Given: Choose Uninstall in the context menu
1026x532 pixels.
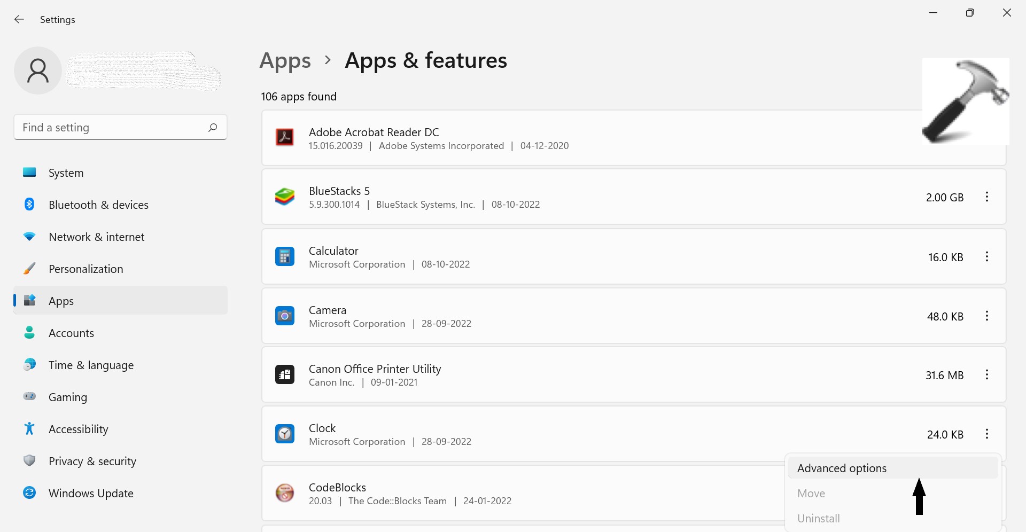Looking at the screenshot, I should click(818, 519).
